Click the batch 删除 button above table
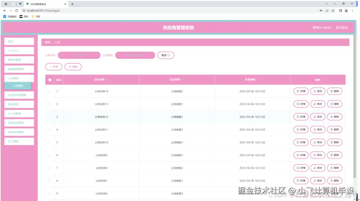 point(73,66)
